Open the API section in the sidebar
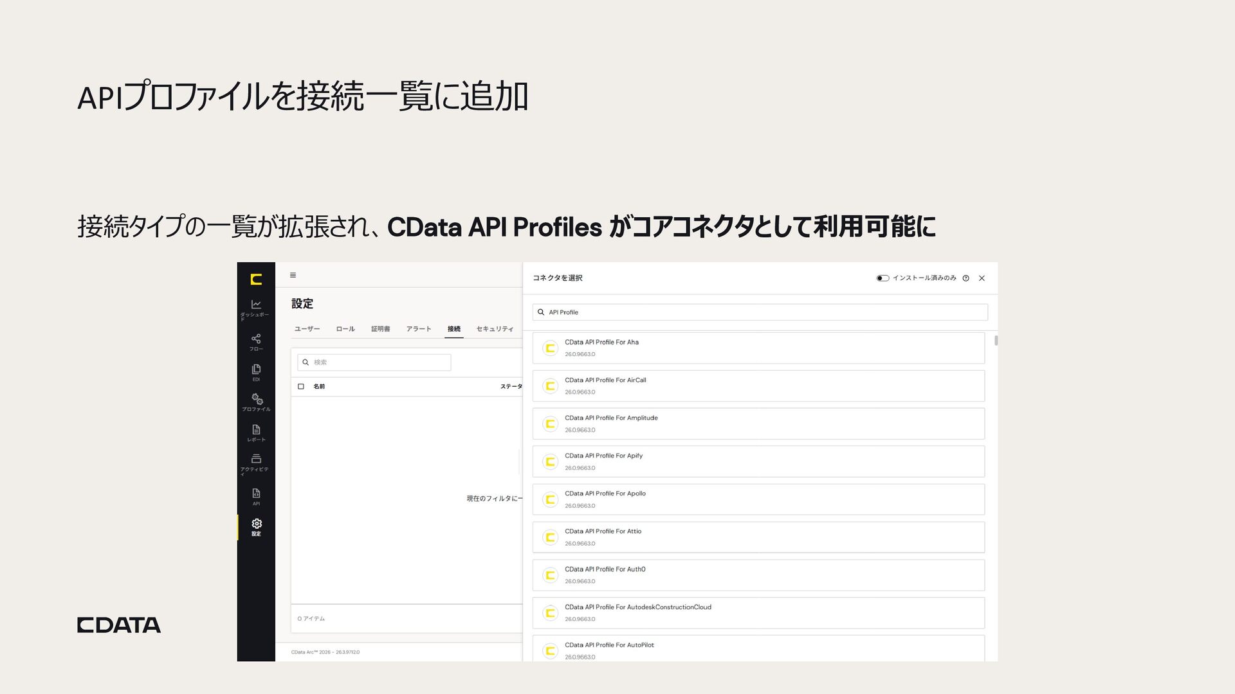The height and width of the screenshot is (694, 1235). [x=256, y=497]
